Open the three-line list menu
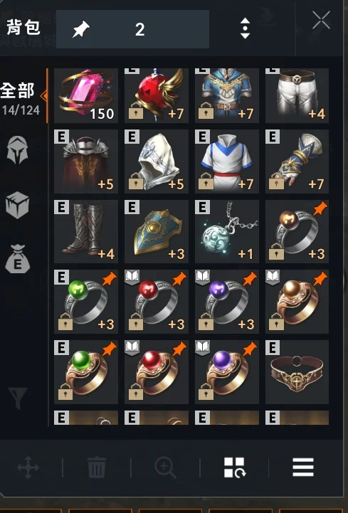This screenshot has width=348, height=513. (303, 467)
